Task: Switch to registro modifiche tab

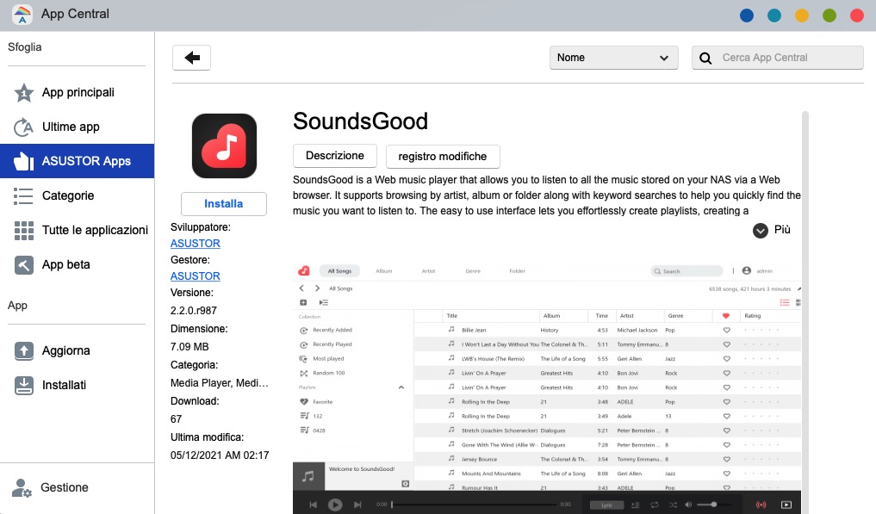Action: click(x=443, y=157)
